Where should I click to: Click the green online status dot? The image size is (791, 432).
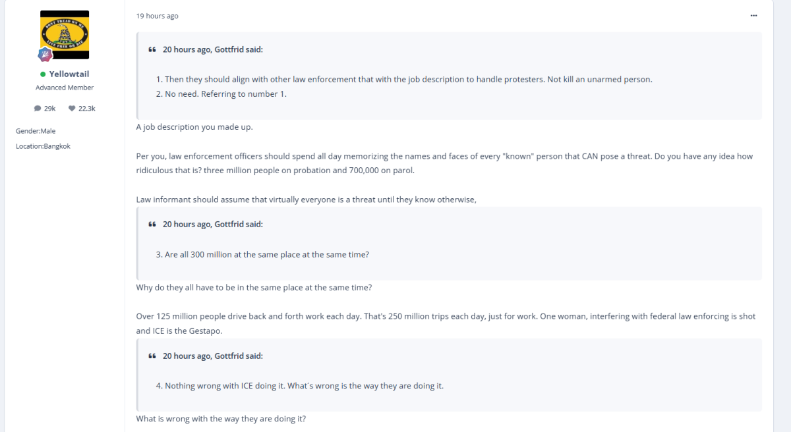click(x=43, y=74)
